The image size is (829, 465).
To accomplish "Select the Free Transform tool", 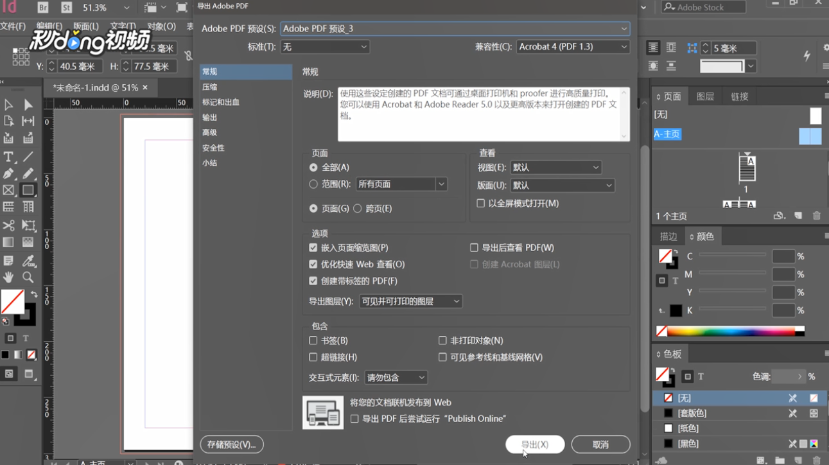I will coord(28,225).
